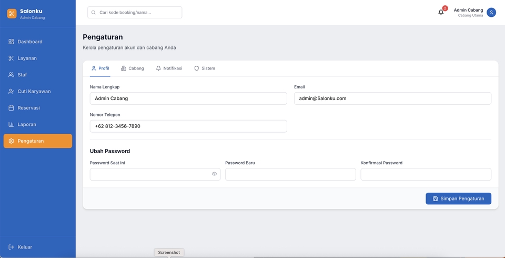Select the Profil tab
The width and height of the screenshot is (505, 258).
(100, 68)
